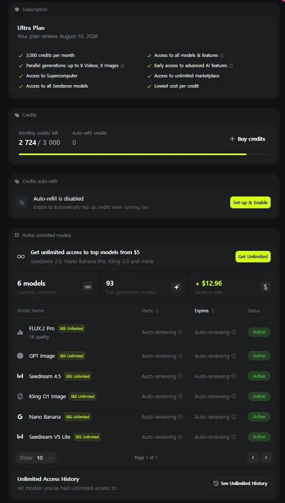Click the FLUX.2 Pro model logo icon
Viewport: 285px width, 503px height.
20,332
